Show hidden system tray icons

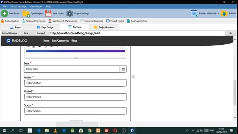tap(193, 131)
